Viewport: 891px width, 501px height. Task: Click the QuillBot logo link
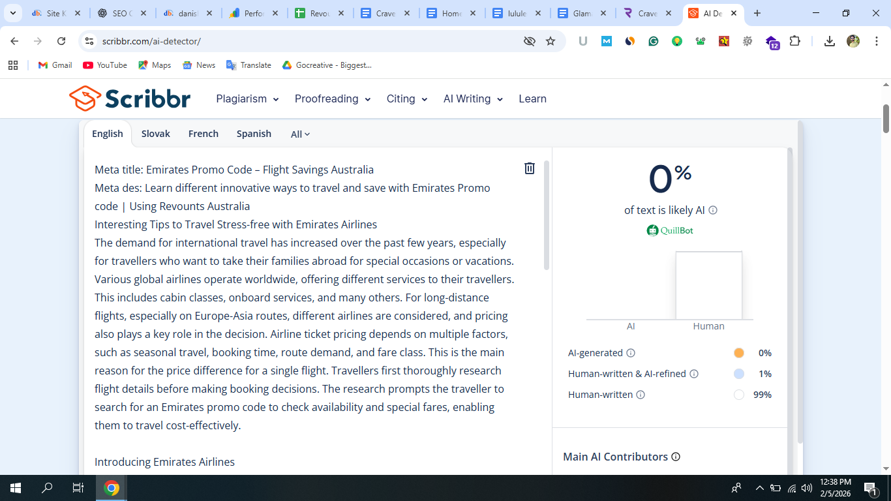click(670, 230)
